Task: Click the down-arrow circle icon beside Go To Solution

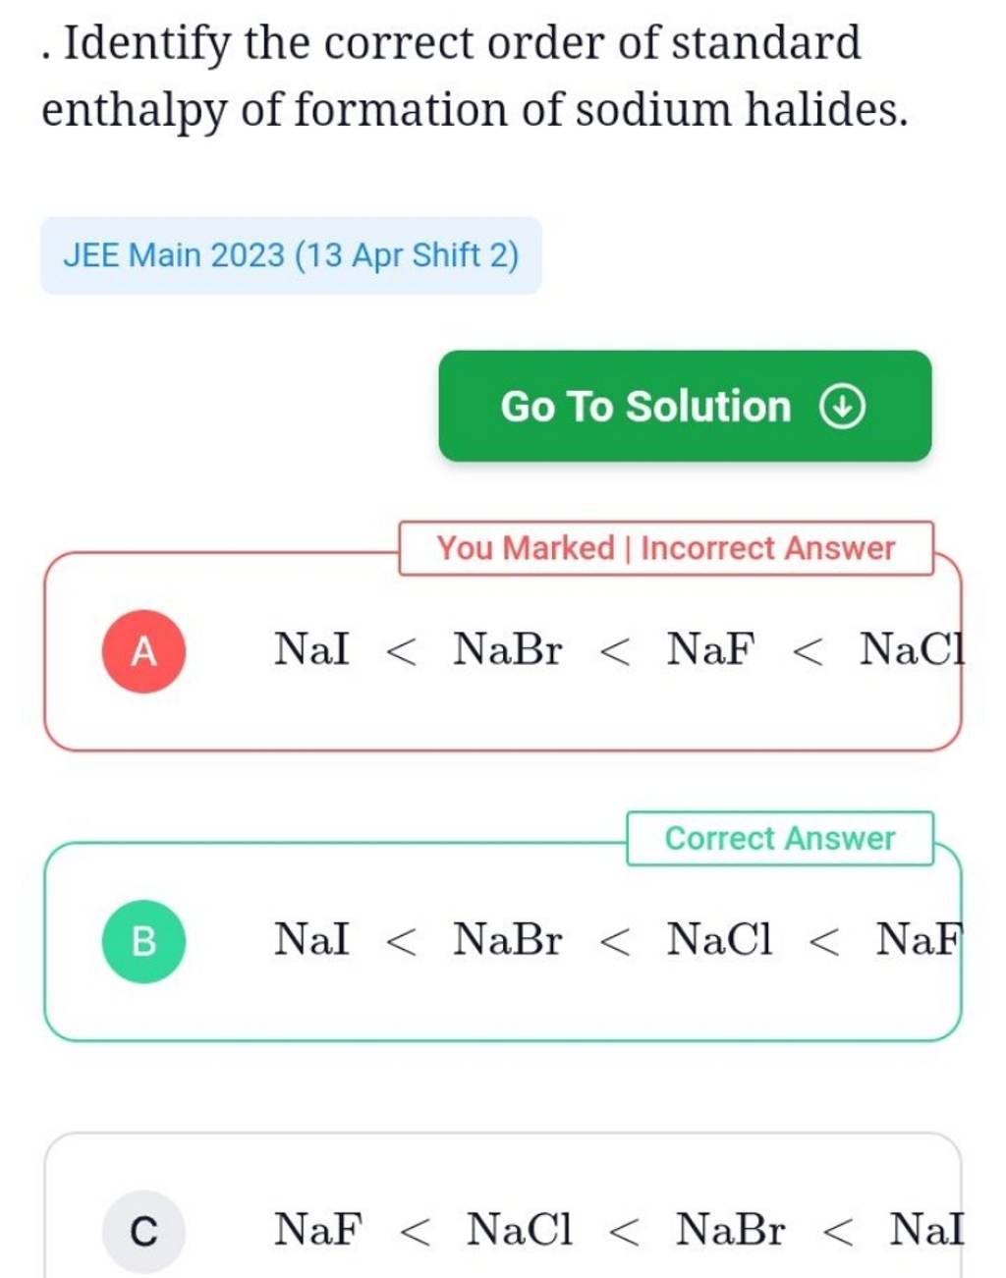Action: (842, 407)
